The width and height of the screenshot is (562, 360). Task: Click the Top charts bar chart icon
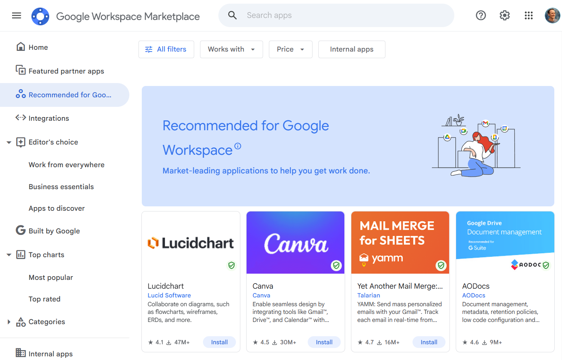pyautogui.click(x=21, y=255)
